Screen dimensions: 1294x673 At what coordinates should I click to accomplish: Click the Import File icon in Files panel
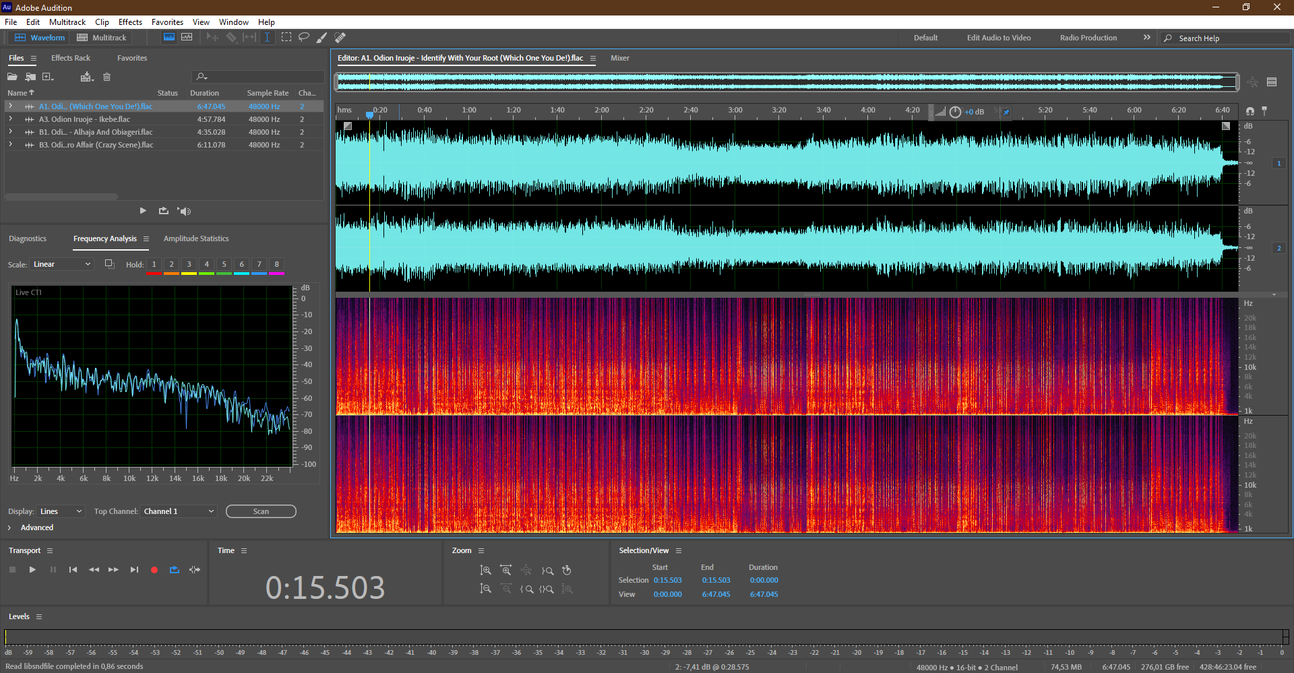pyautogui.click(x=30, y=77)
